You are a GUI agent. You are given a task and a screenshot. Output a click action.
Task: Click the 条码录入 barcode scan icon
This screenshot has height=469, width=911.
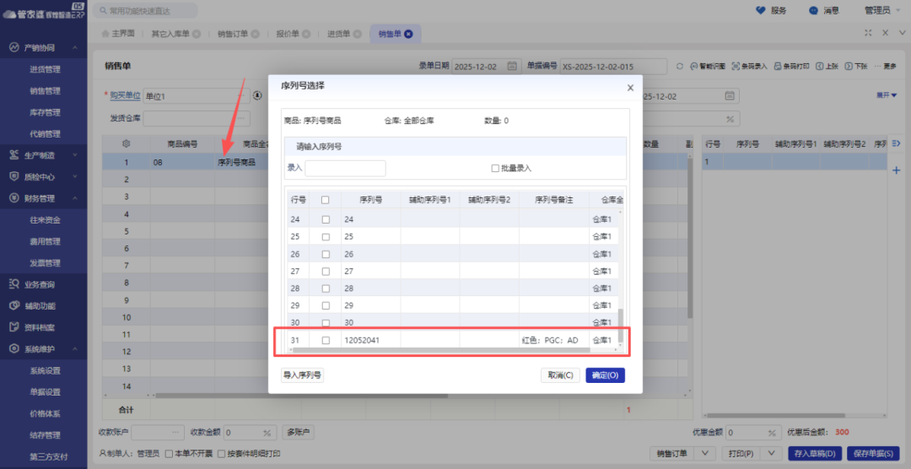click(x=736, y=67)
